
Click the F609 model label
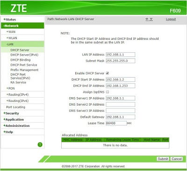pos(175,11)
